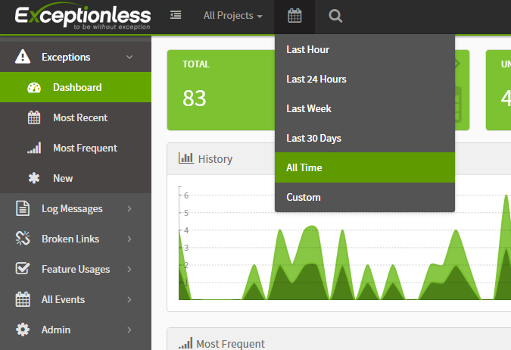Open the search magnifier icon
This screenshot has width=511, height=350.
point(335,16)
